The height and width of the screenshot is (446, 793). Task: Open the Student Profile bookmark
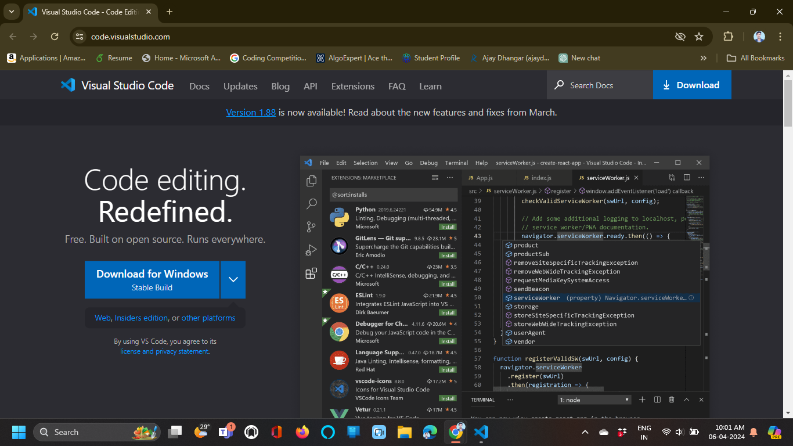[x=431, y=58]
